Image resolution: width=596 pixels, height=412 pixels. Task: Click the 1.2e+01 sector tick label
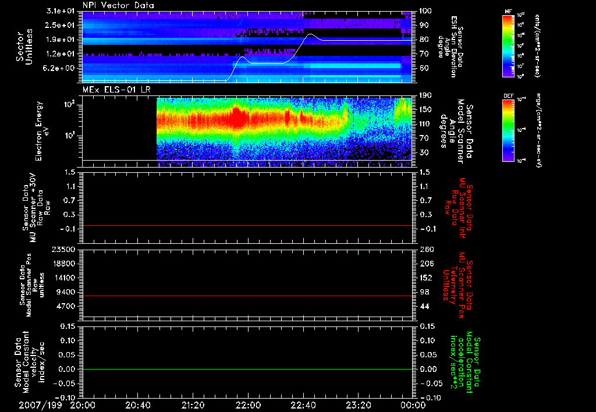tap(60, 54)
